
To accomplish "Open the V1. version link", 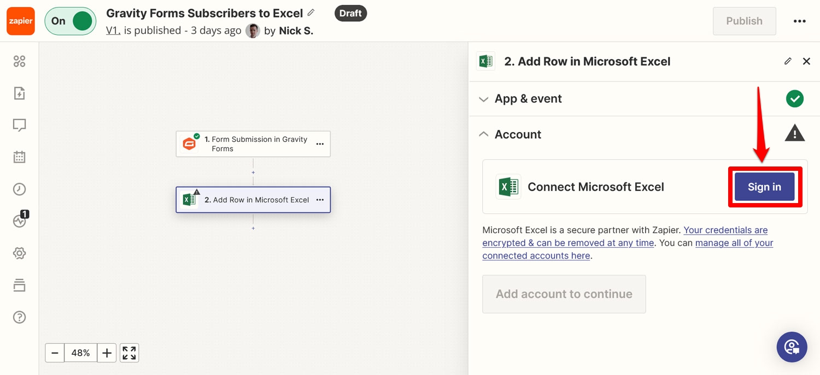I will coord(113,31).
